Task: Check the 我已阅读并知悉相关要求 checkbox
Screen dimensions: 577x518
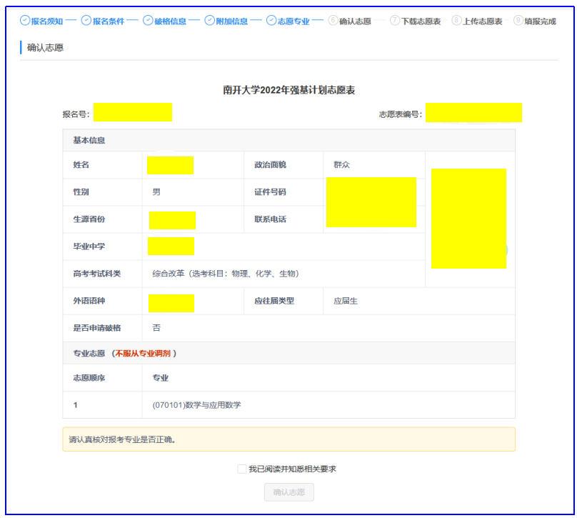Action: [242, 469]
